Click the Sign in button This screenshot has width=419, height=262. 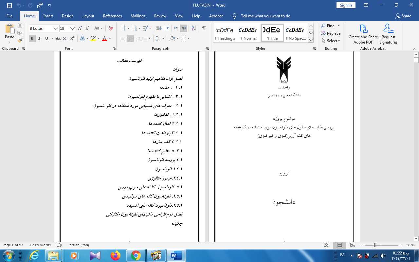point(346,5)
